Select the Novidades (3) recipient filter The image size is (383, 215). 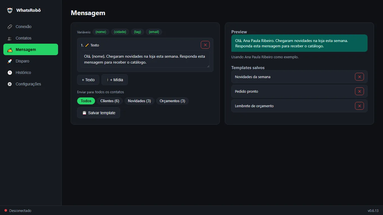pyautogui.click(x=139, y=101)
